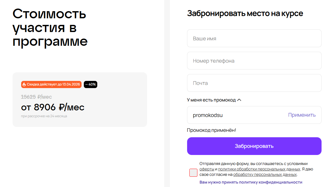The width and height of the screenshot is (335, 187).
Task: Click the crossed-out "15625 ₽/мес" price
Action: pyautogui.click(x=36, y=97)
